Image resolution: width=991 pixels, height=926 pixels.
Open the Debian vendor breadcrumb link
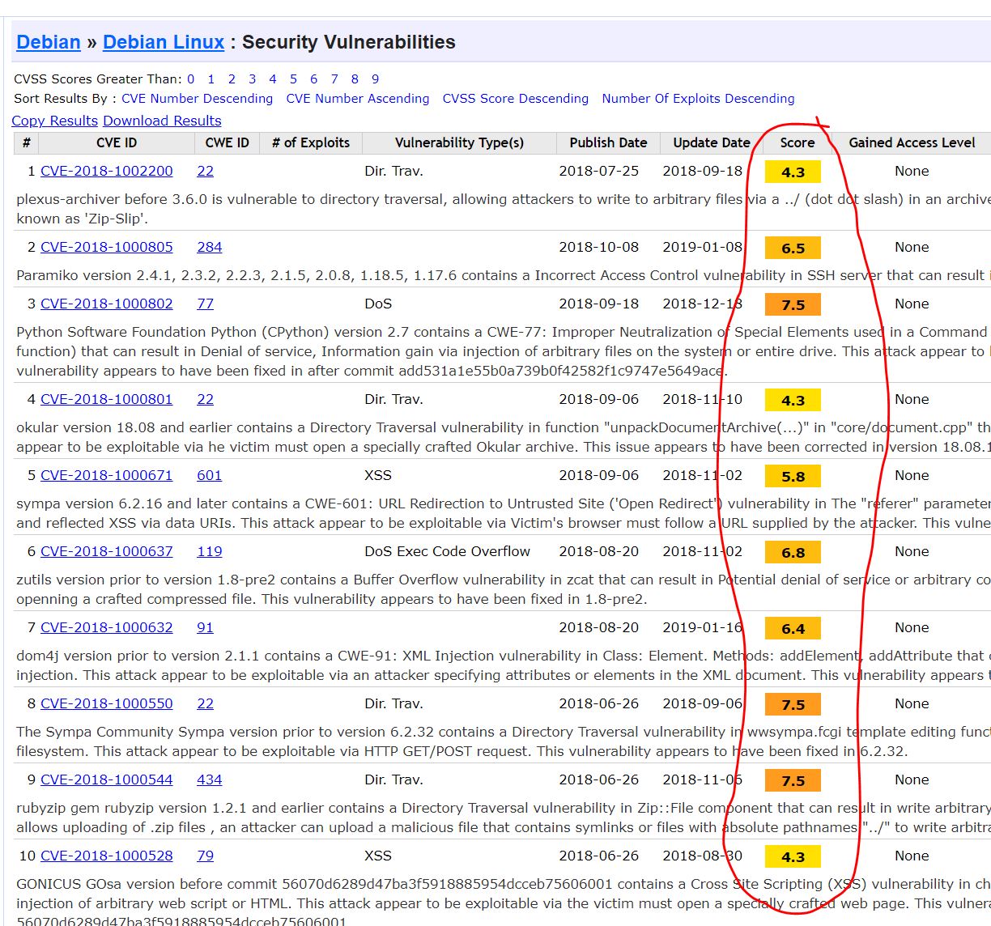click(49, 42)
